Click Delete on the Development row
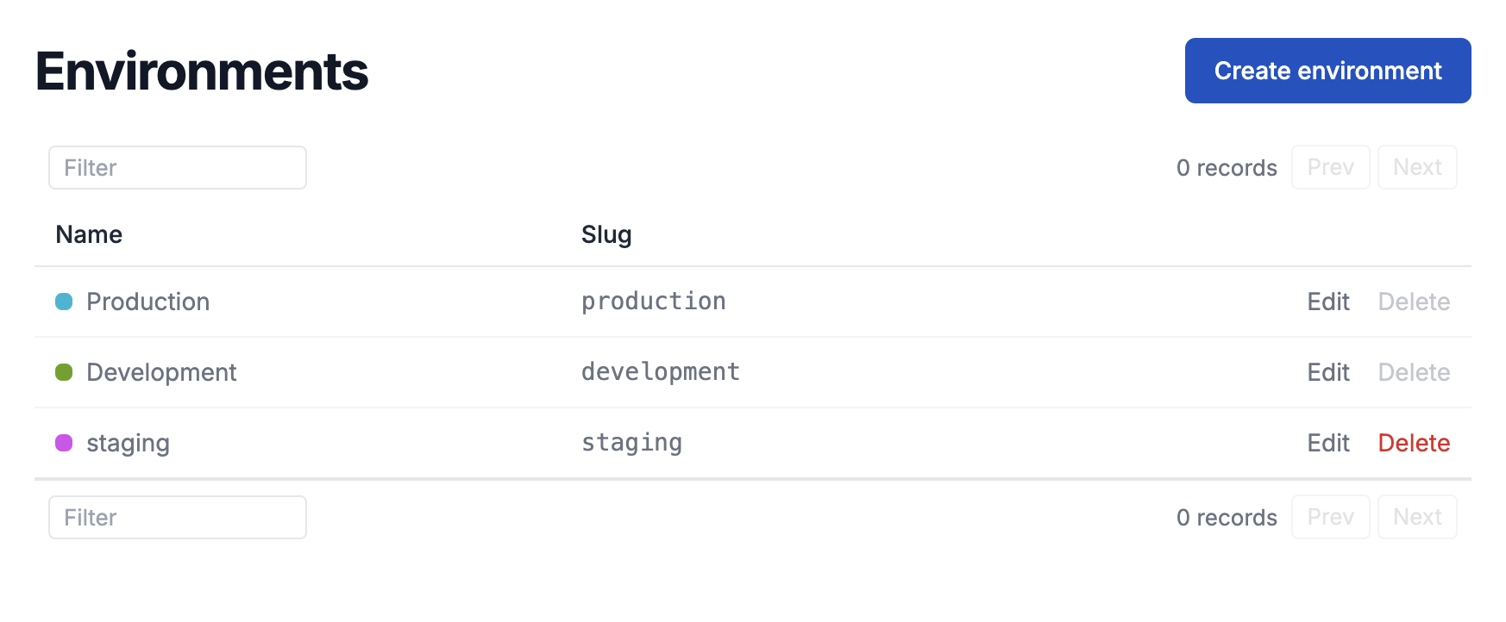The image size is (1506, 622). pyautogui.click(x=1415, y=372)
